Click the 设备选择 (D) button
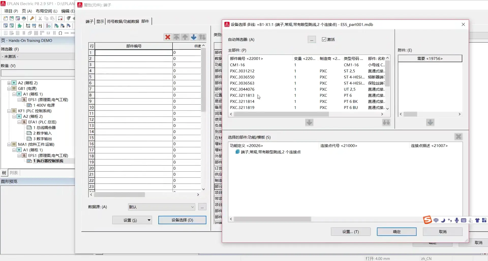 point(182,220)
